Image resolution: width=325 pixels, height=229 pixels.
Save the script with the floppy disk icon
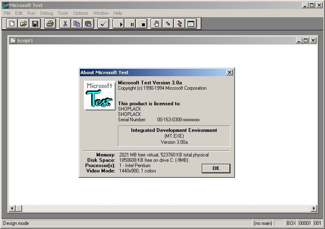point(35,24)
